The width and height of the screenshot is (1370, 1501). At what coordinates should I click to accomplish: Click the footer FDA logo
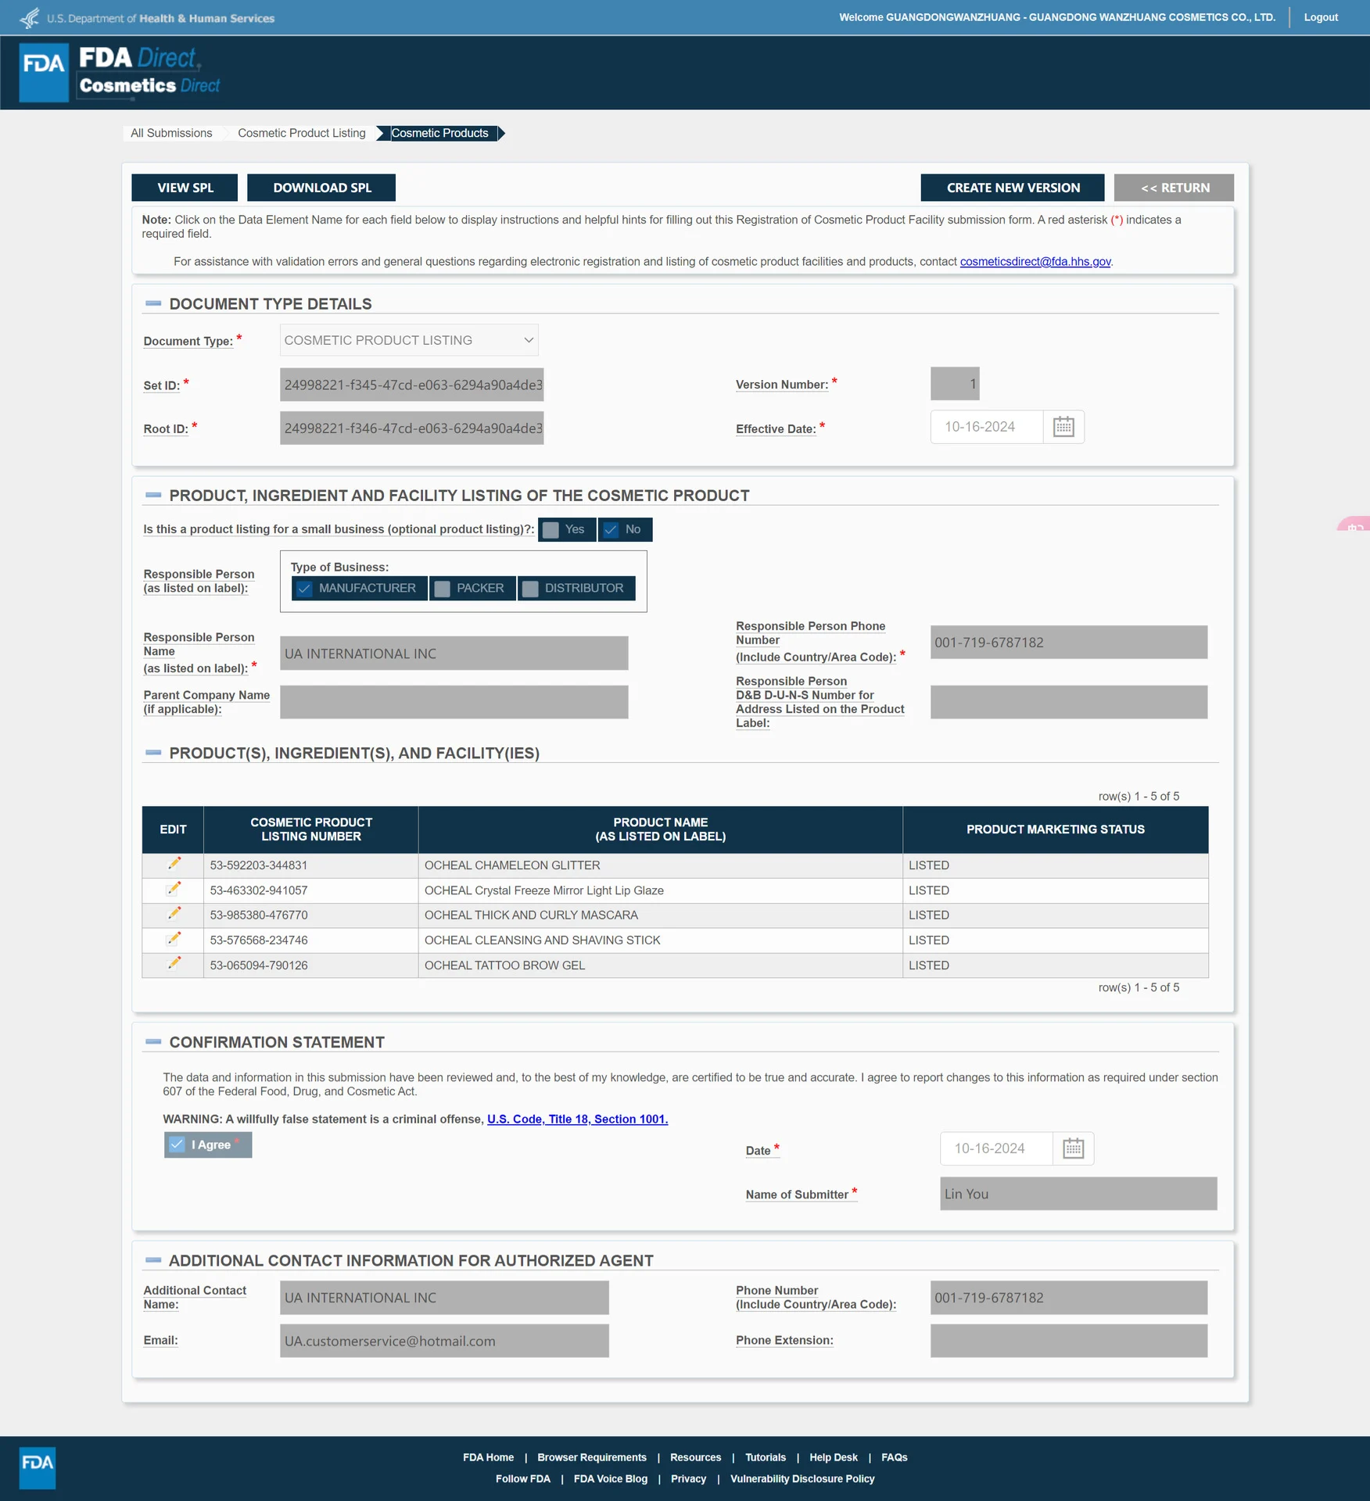coord(38,1467)
